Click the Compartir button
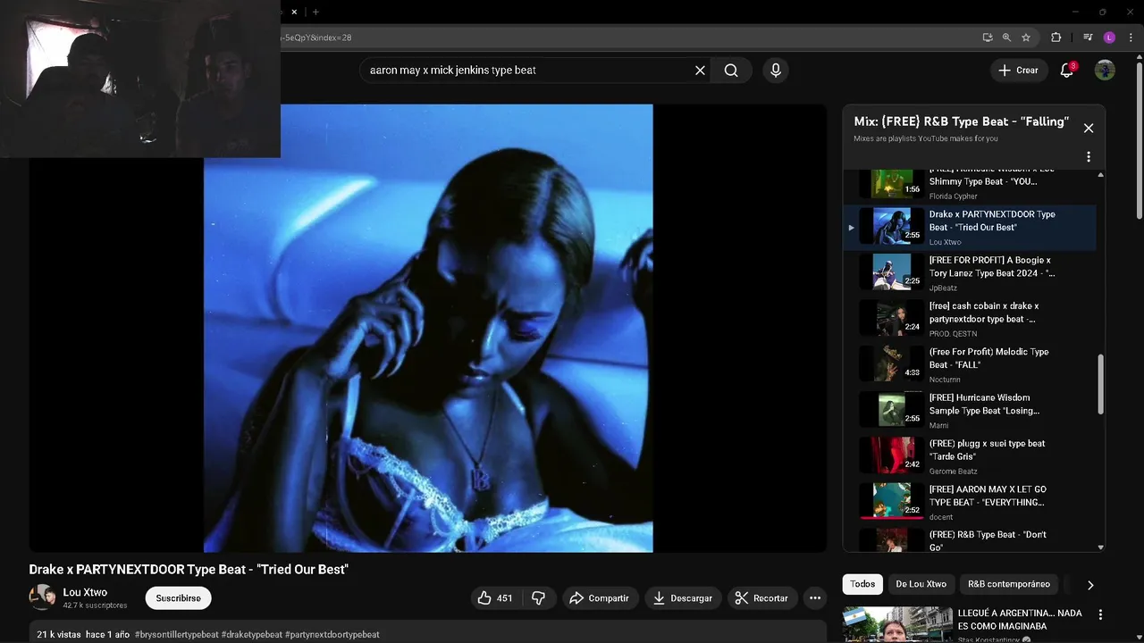The width and height of the screenshot is (1144, 643). (x=600, y=598)
